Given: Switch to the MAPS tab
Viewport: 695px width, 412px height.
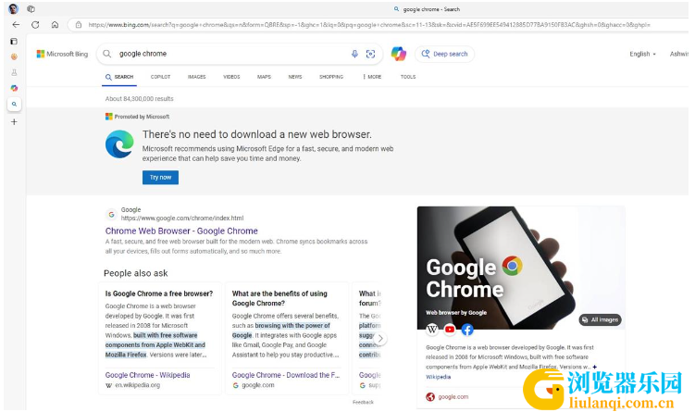Looking at the screenshot, I should pyautogui.click(x=264, y=77).
